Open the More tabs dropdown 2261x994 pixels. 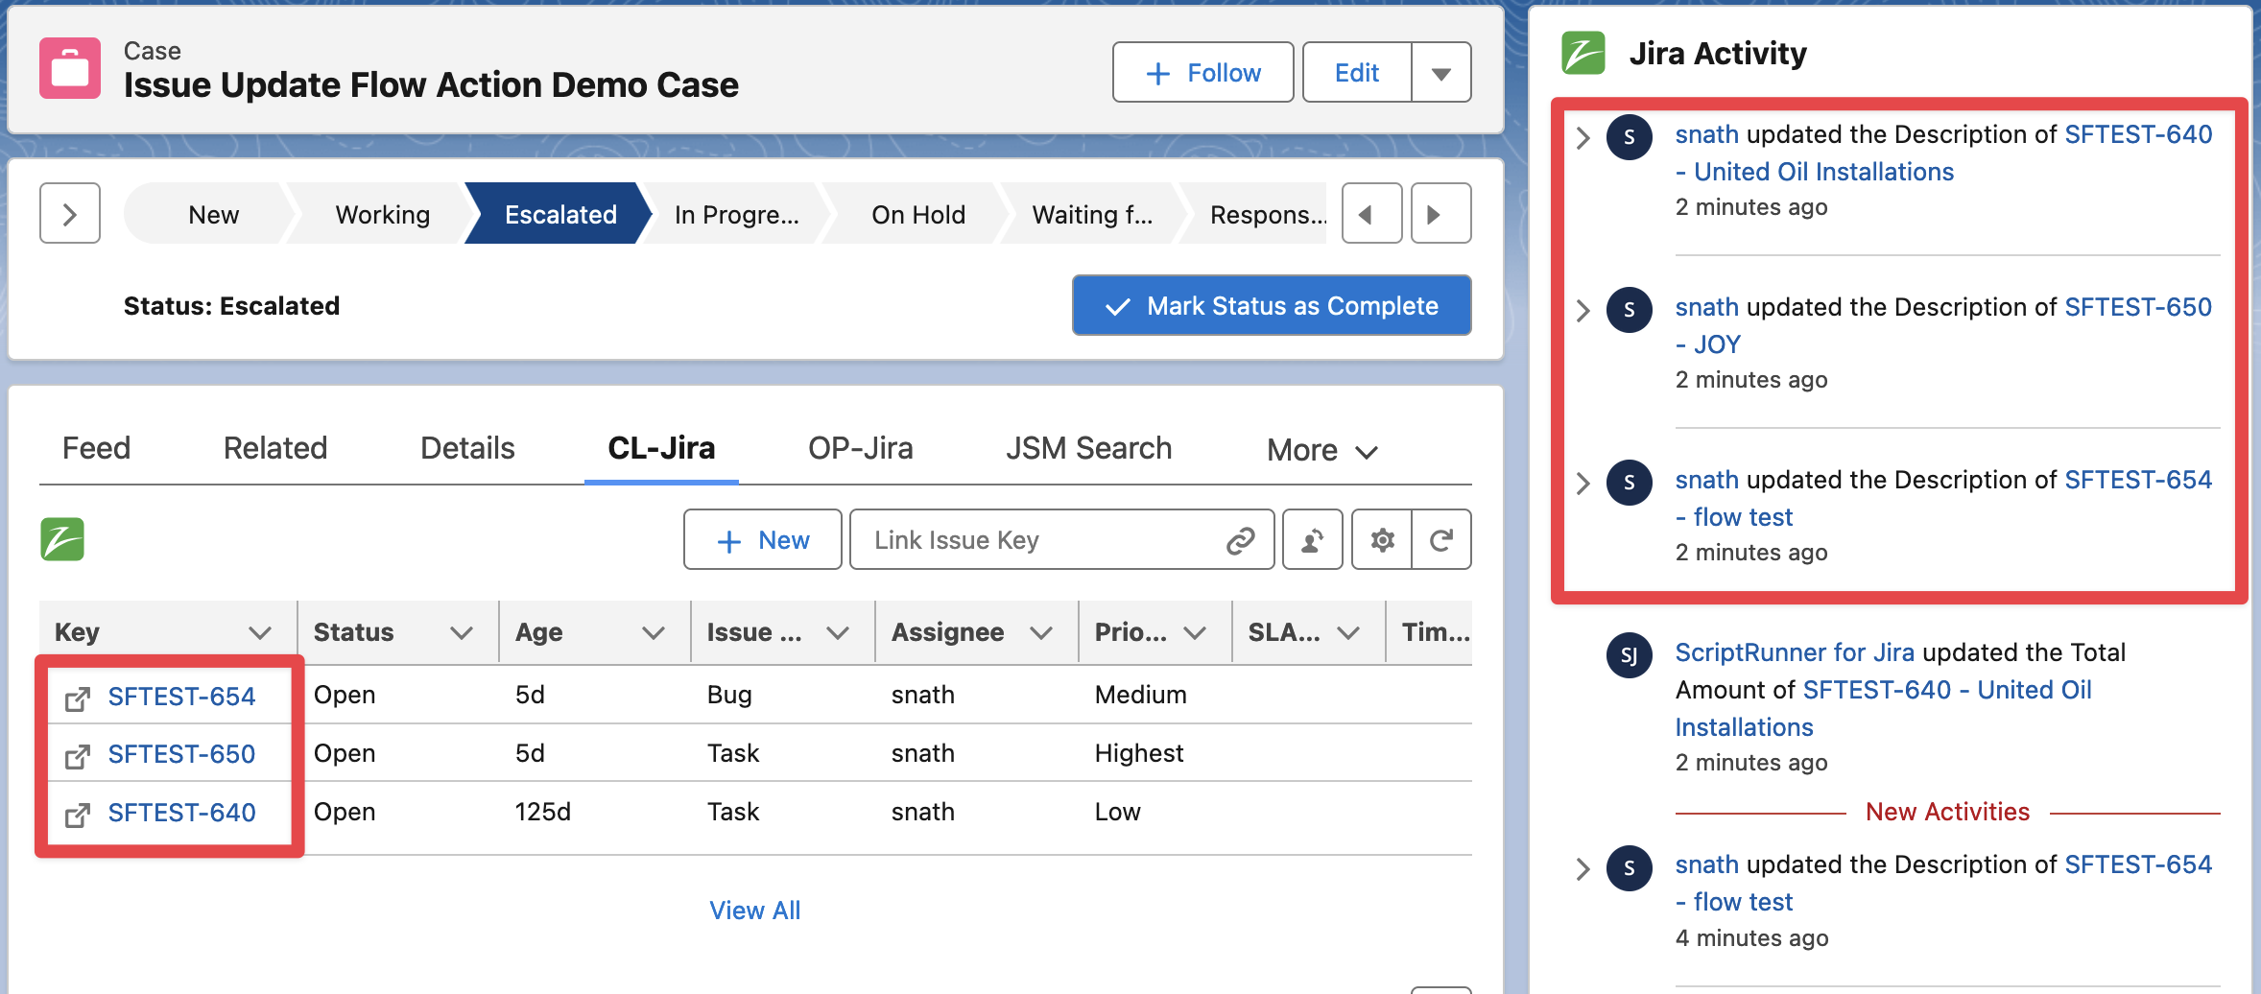pyautogui.click(x=1321, y=450)
